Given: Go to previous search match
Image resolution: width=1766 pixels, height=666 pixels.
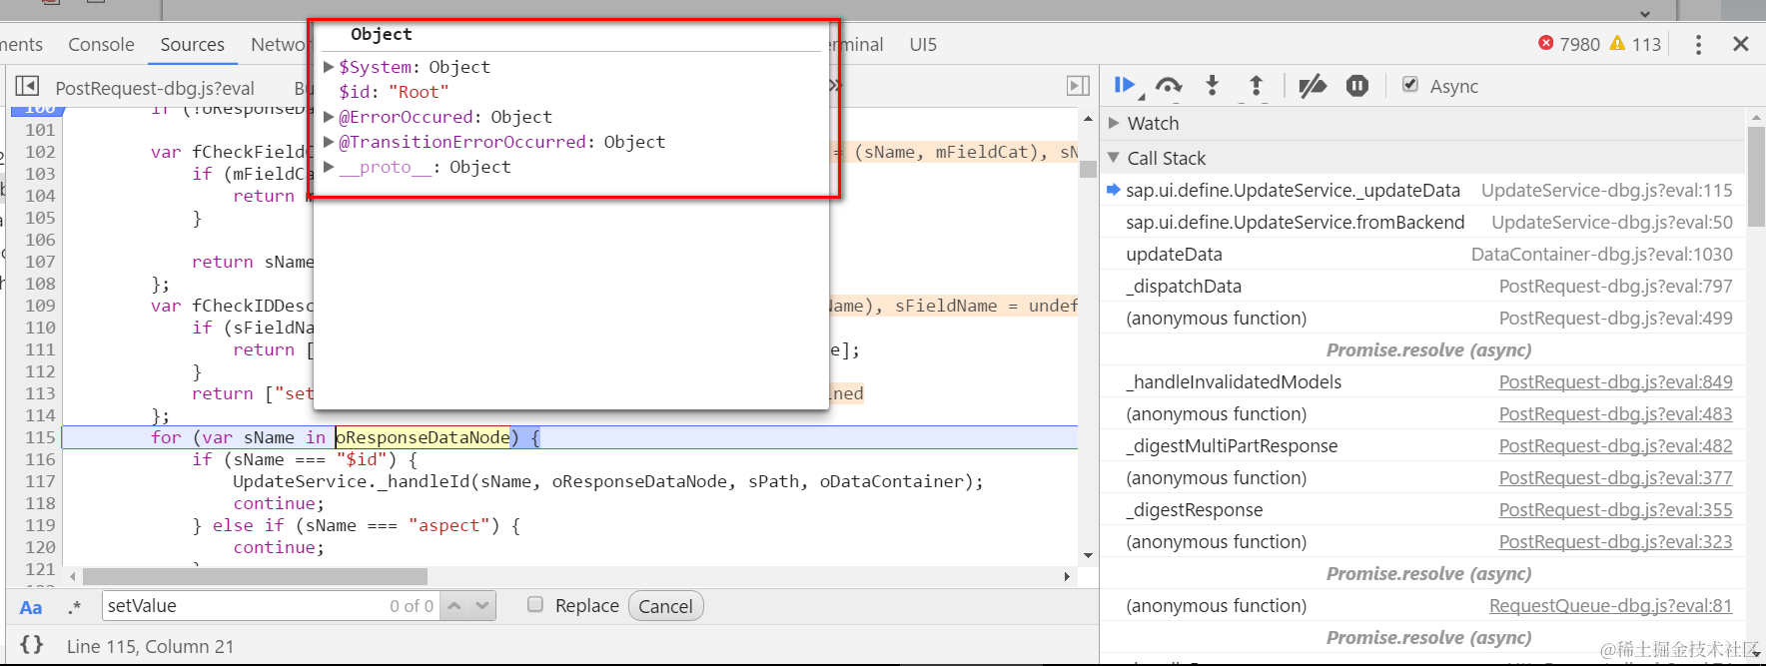Looking at the screenshot, I should coord(454,606).
